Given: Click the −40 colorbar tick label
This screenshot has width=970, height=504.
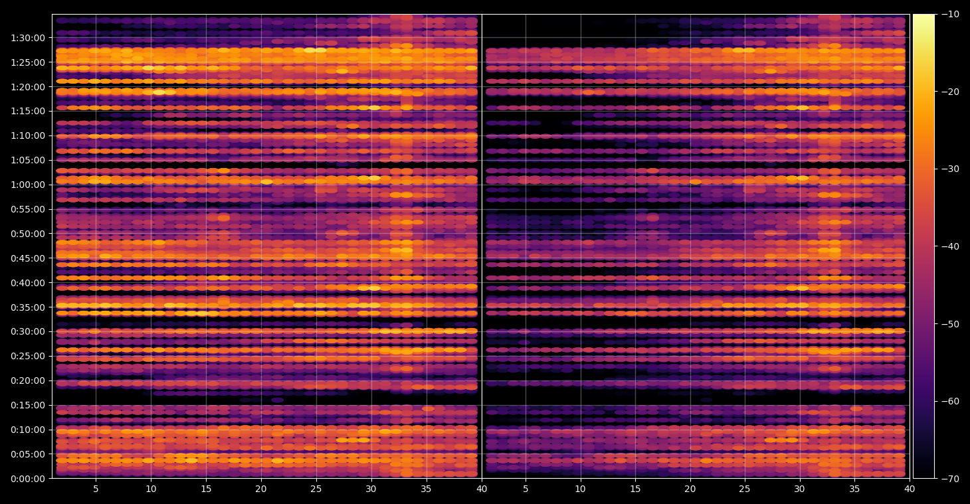Looking at the screenshot, I should click(949, 246).
